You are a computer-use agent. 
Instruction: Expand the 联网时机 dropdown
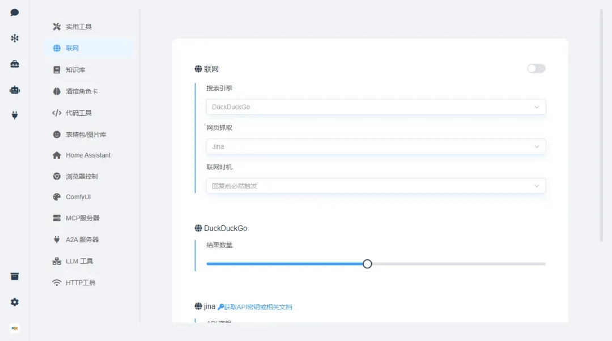click(x=376, y=186)
